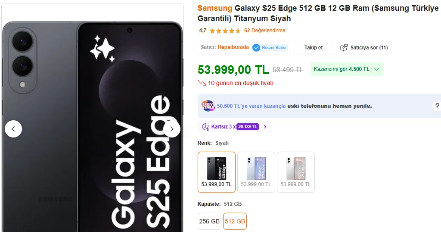Open the Samsung brand link in title

pos(214,8)
